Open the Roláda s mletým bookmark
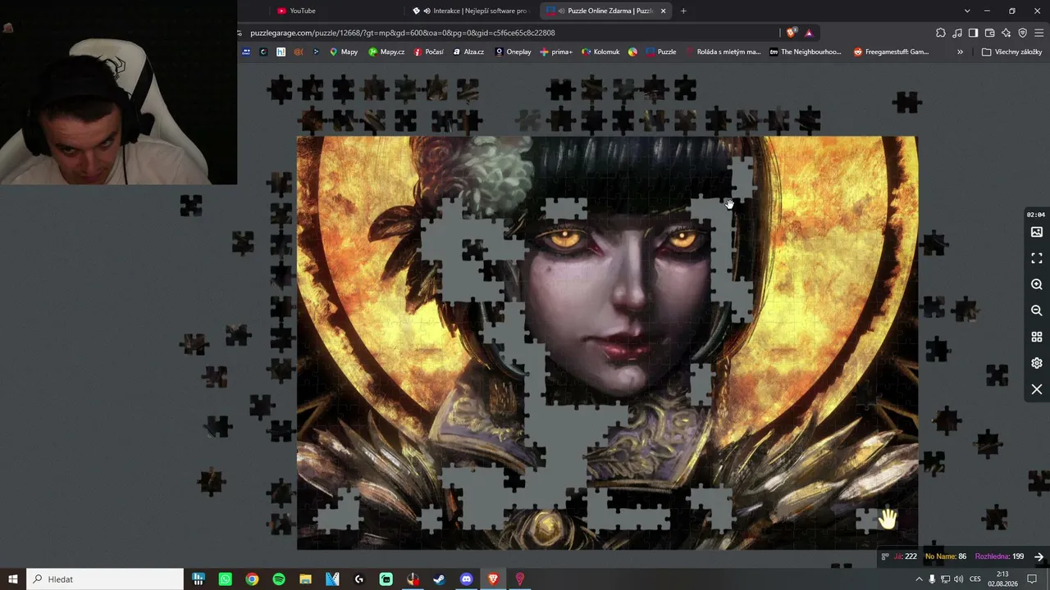 (x=723, y=52)
